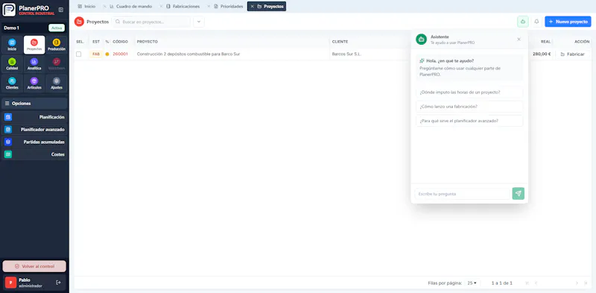Open notifications bell

536,22
